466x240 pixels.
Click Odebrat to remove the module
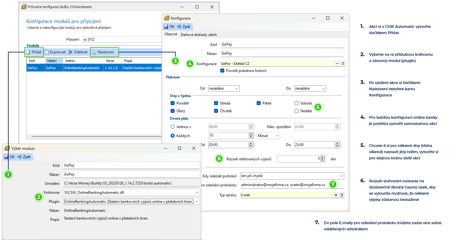78,52
